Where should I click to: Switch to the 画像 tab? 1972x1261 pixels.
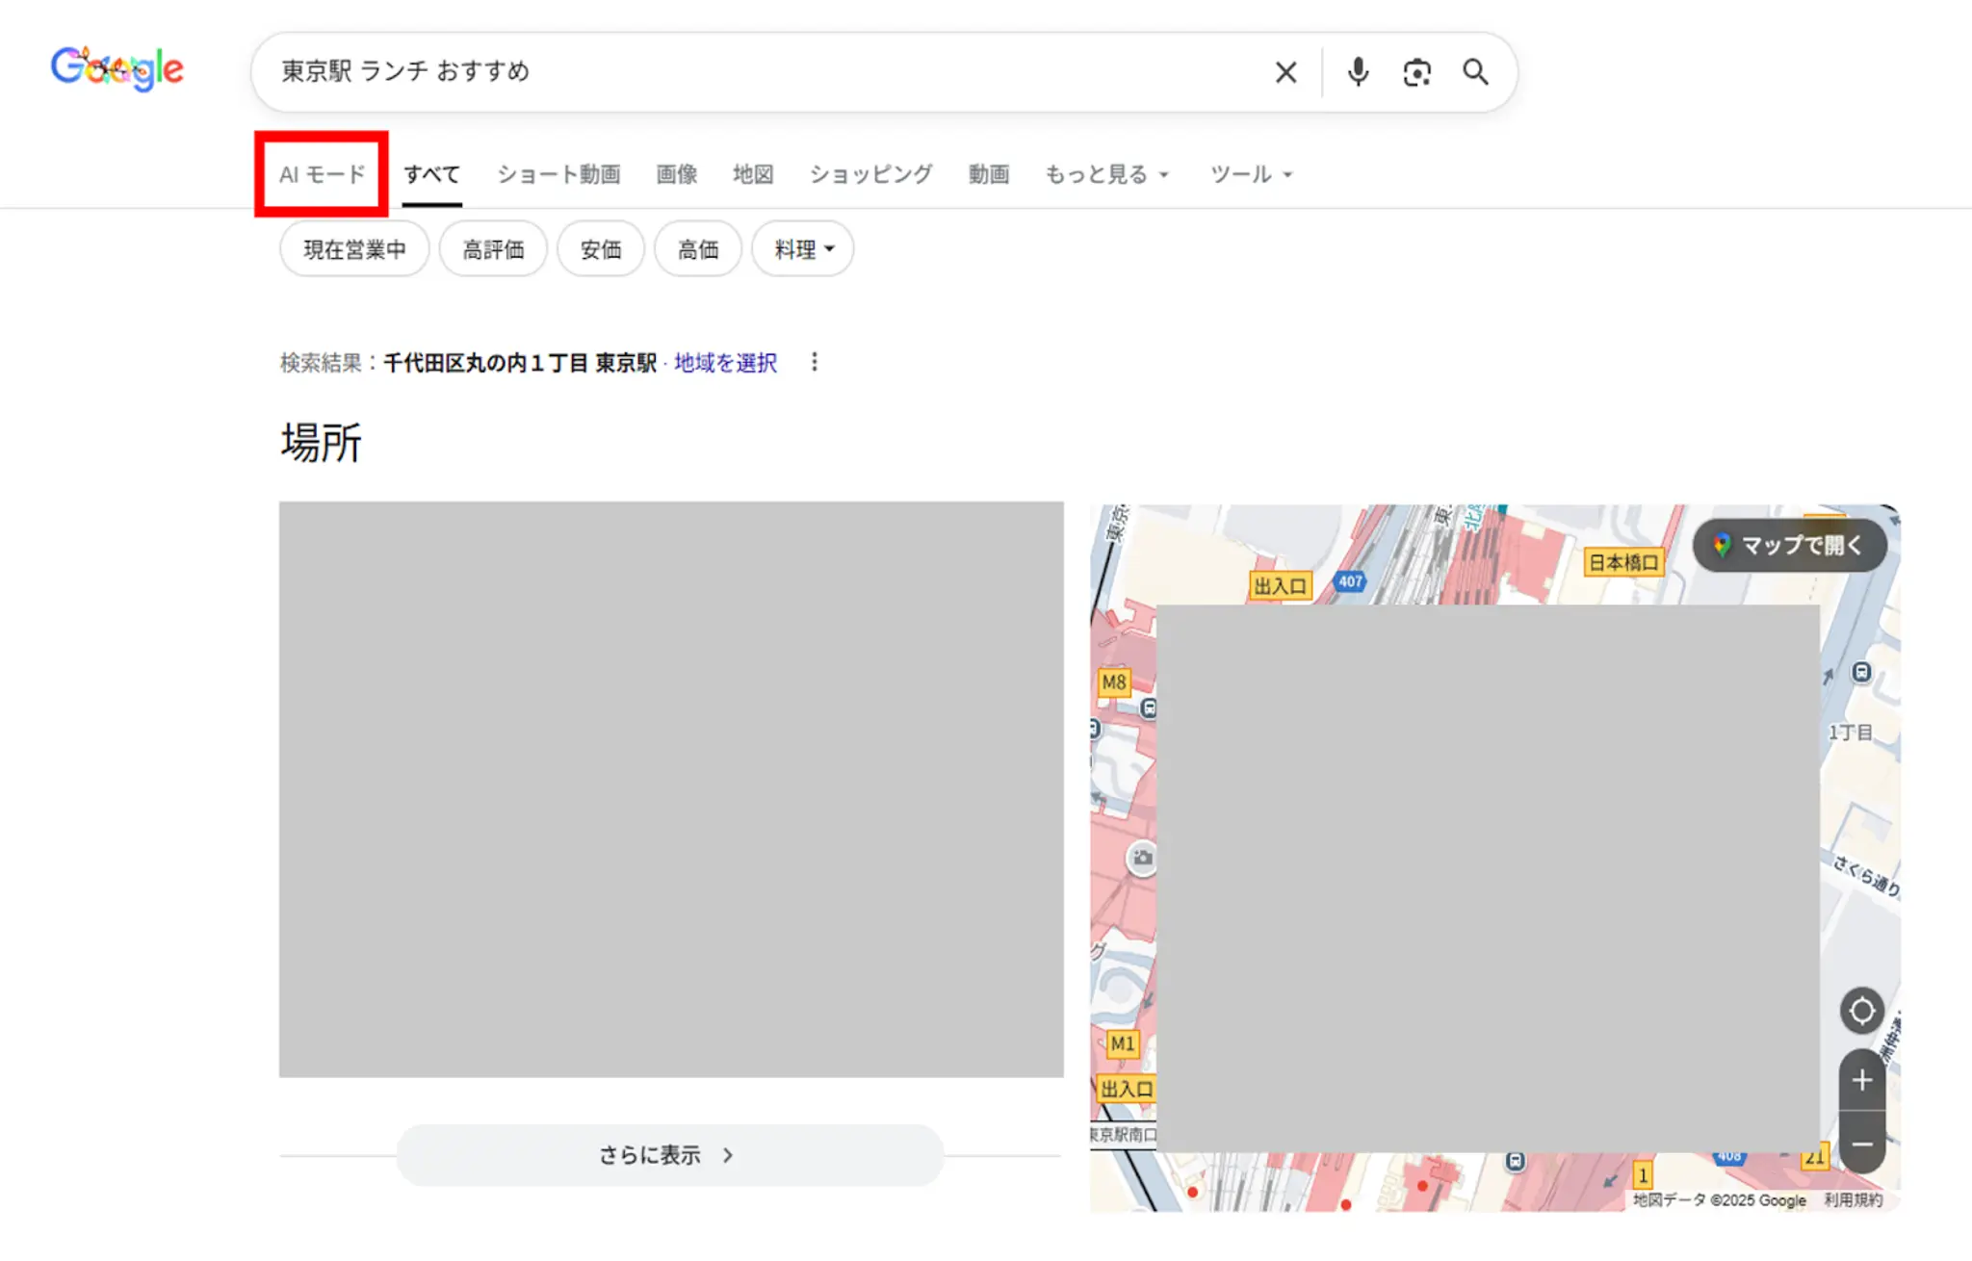(676, 174)
